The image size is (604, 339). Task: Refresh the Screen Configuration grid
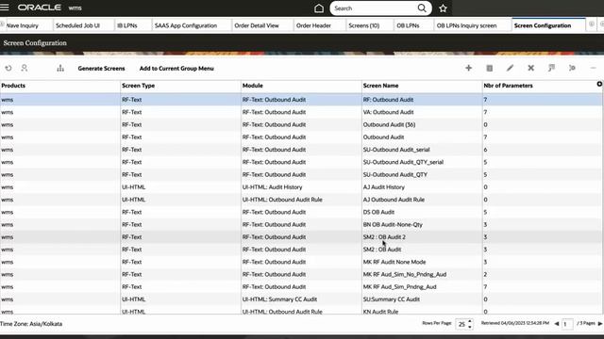tap(8, 68)
